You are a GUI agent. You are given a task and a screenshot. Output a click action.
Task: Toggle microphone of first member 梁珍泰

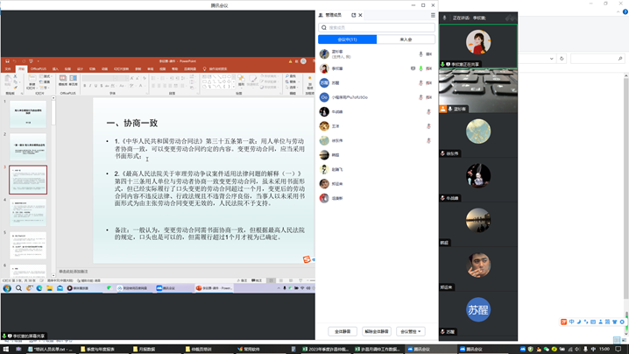click(x=421, y=54)
